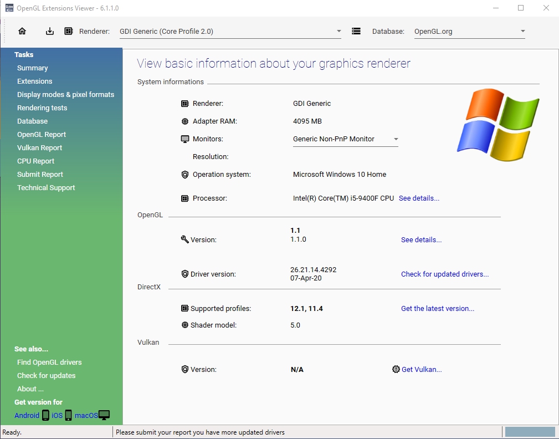Click the iOS version link

pyautogui.click(x=57, y=416)
